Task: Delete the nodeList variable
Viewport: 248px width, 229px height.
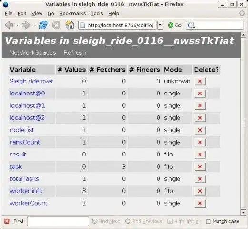Action: [x=200, y=130]
